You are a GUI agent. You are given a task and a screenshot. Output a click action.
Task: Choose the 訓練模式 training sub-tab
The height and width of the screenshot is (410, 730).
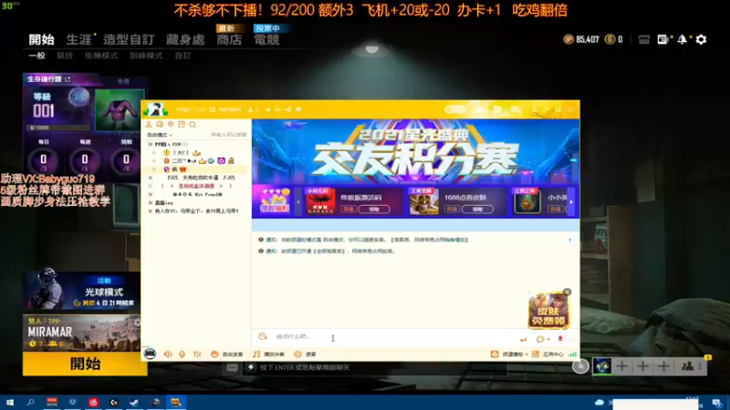click(x=146, y=56)
